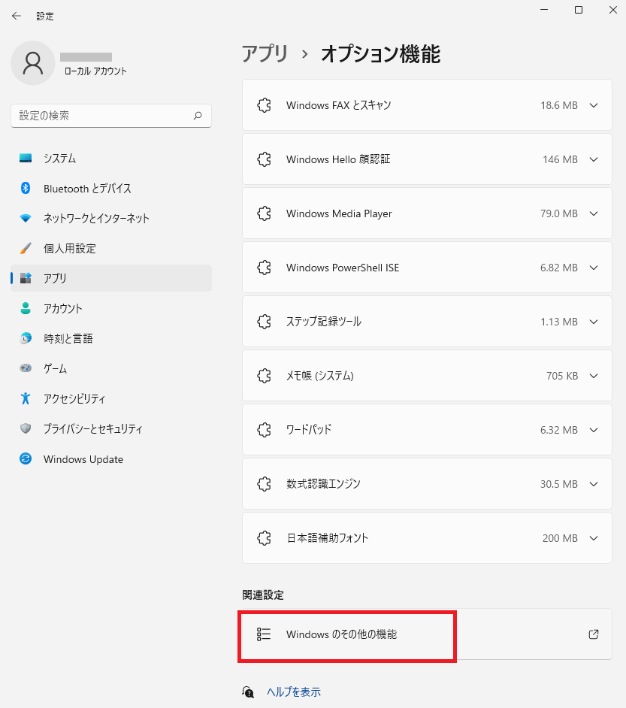This screenshot has height=708, width=626.
Task: Click the feature icon beside Windows FAX とスキャン
Action: pos(264,105)
